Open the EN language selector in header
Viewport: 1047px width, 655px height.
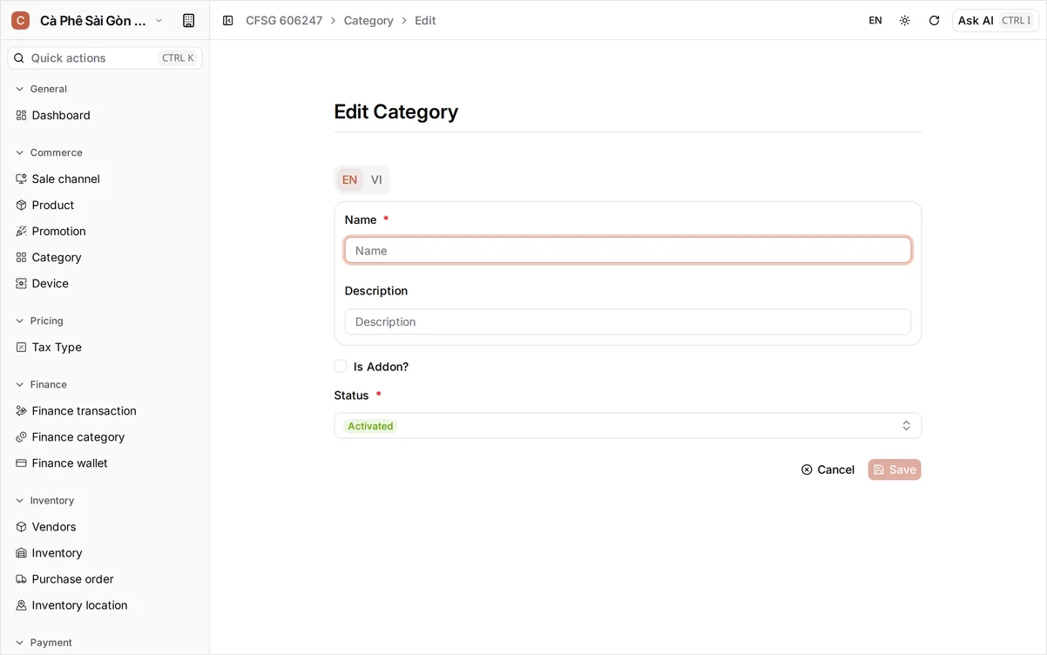point(875,20)
